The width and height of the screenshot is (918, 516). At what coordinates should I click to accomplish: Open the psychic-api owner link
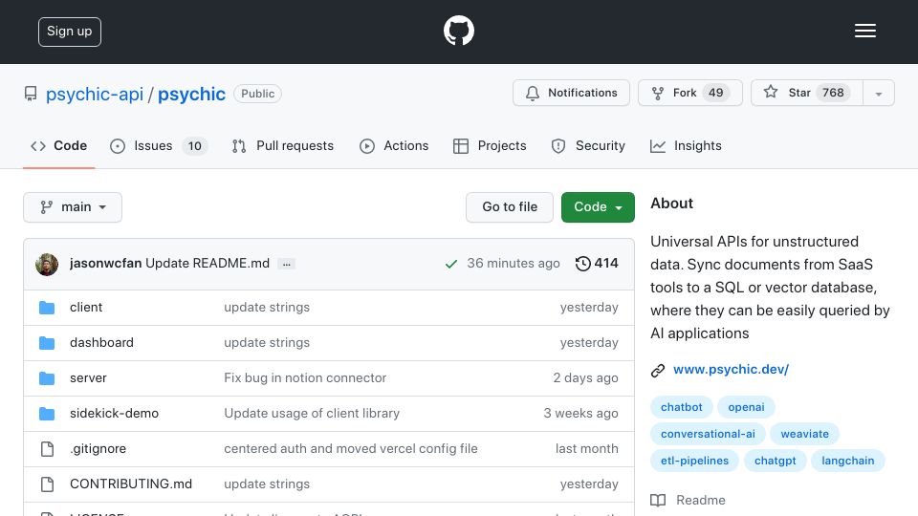[x=95, y=94]
